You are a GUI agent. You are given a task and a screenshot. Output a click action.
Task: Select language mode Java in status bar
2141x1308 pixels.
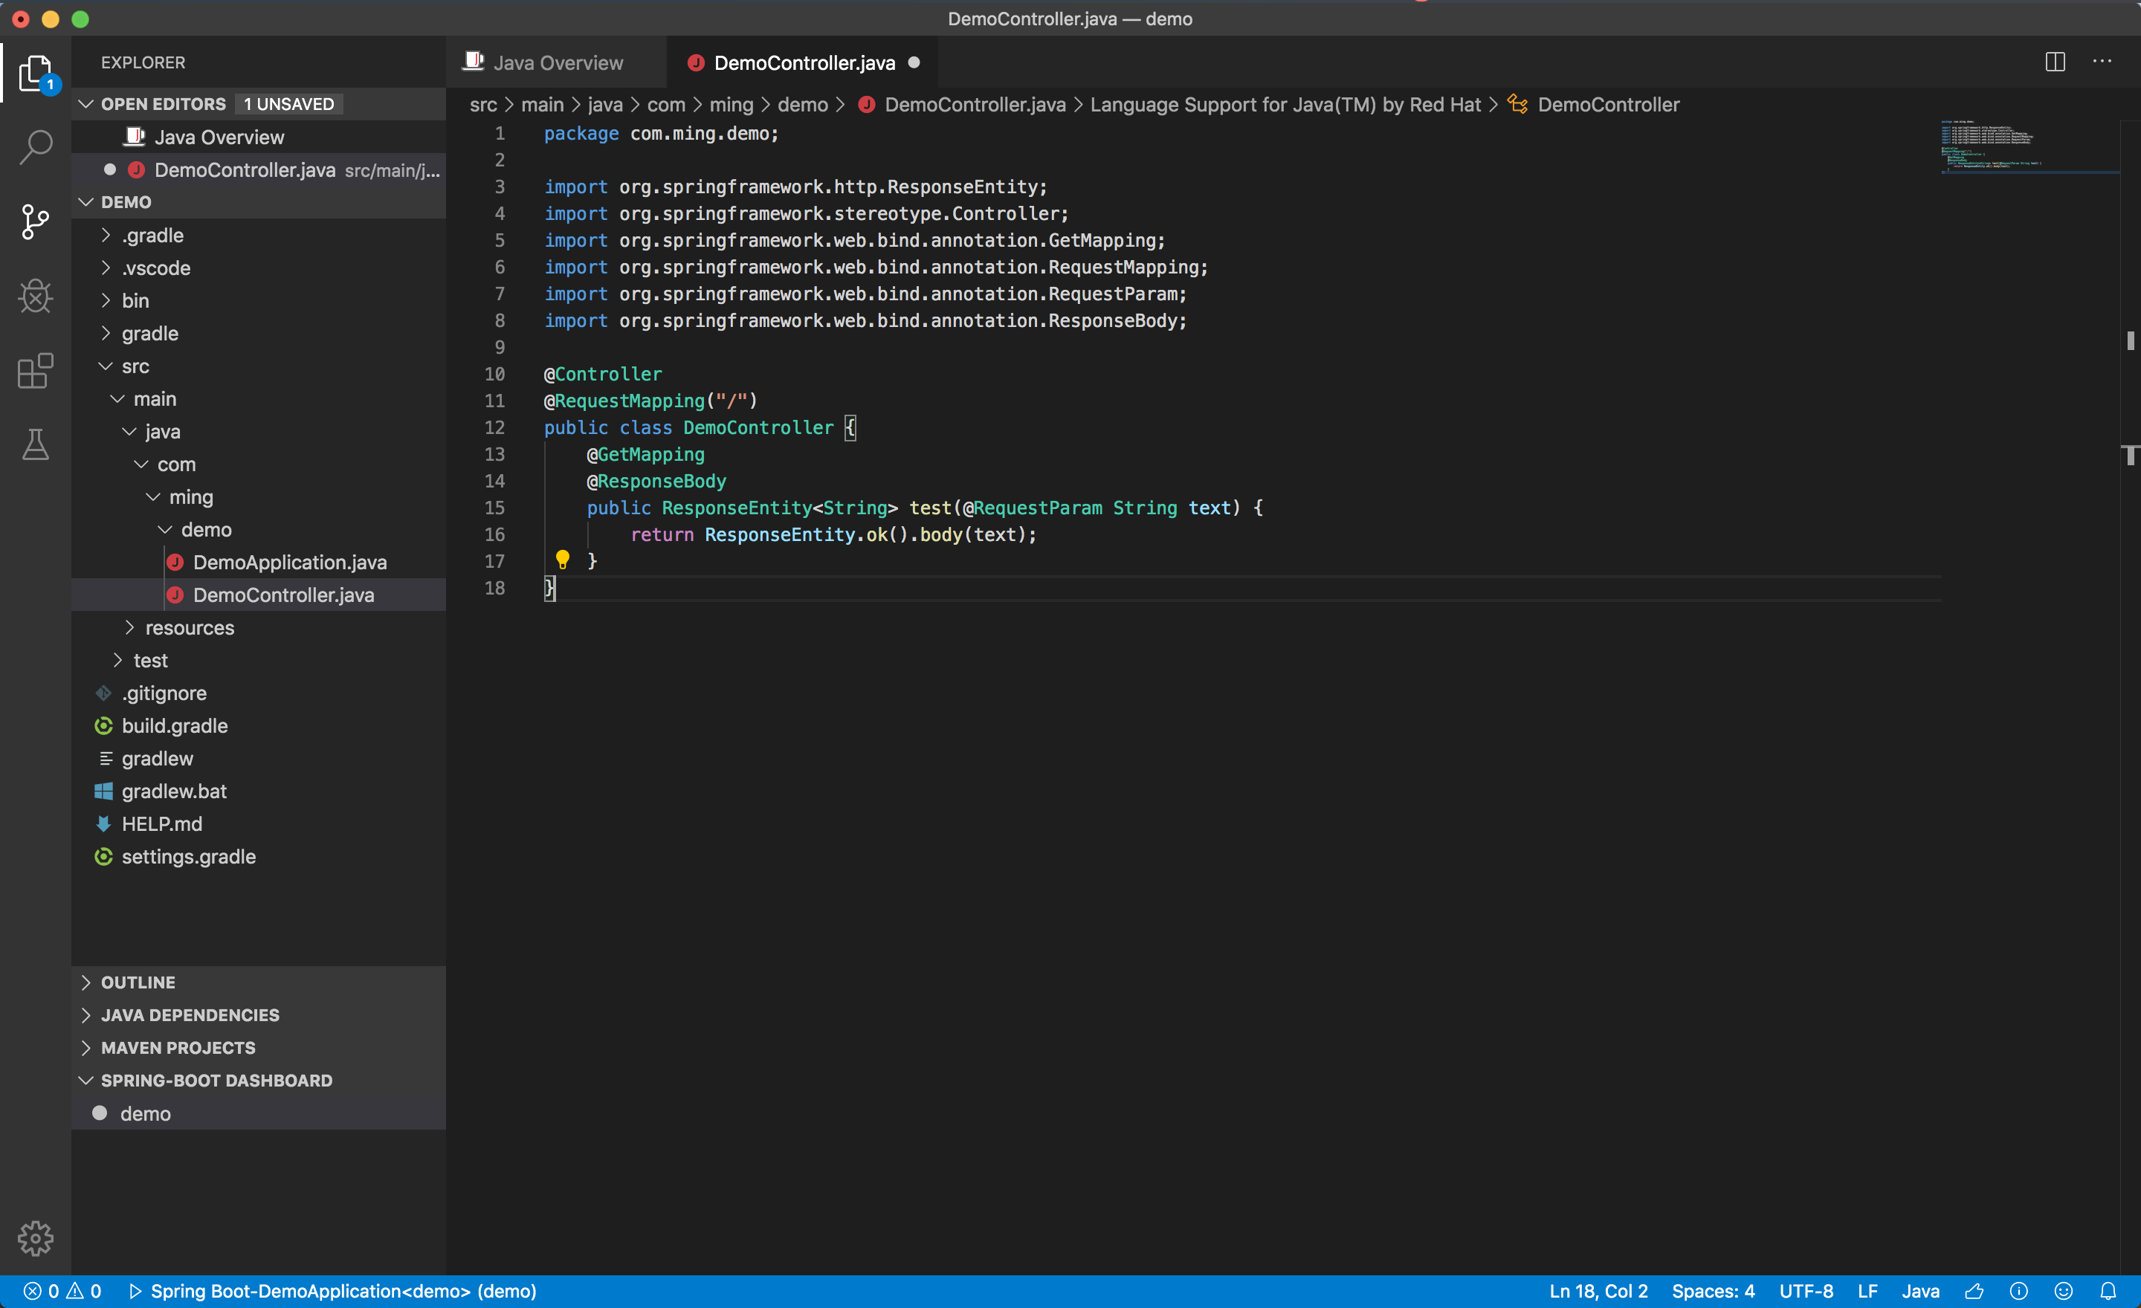coord(1920,1292)
